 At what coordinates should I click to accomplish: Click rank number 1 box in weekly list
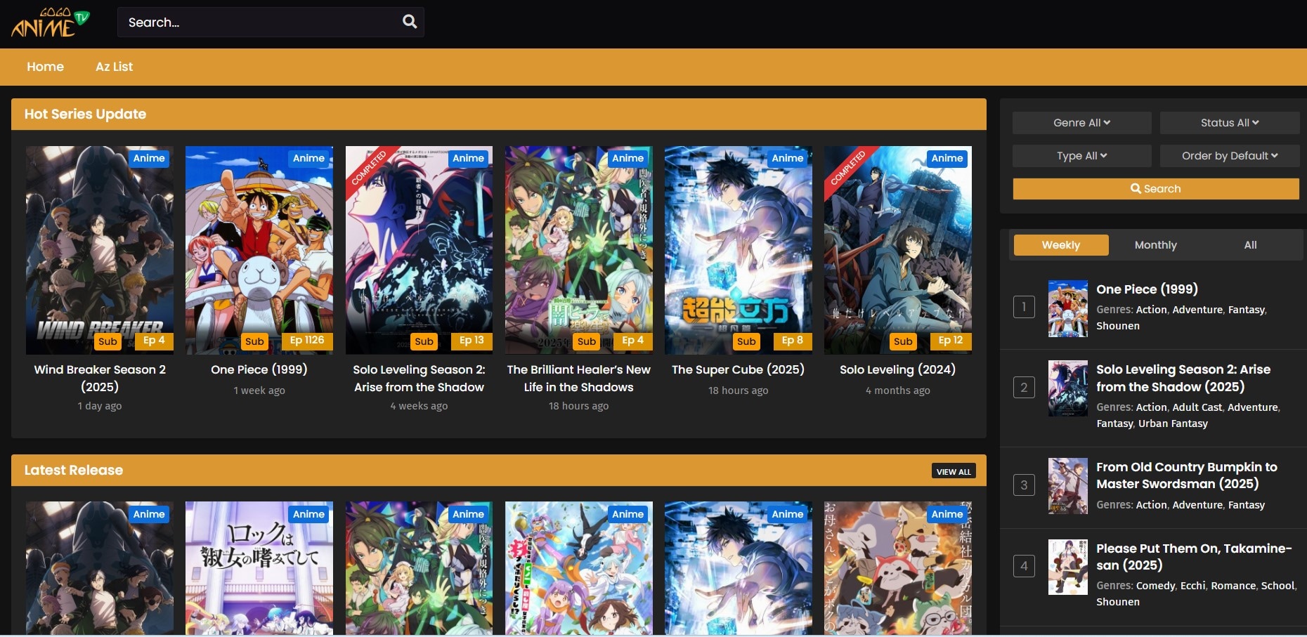pyautogui.click(x=1024, y=307)
